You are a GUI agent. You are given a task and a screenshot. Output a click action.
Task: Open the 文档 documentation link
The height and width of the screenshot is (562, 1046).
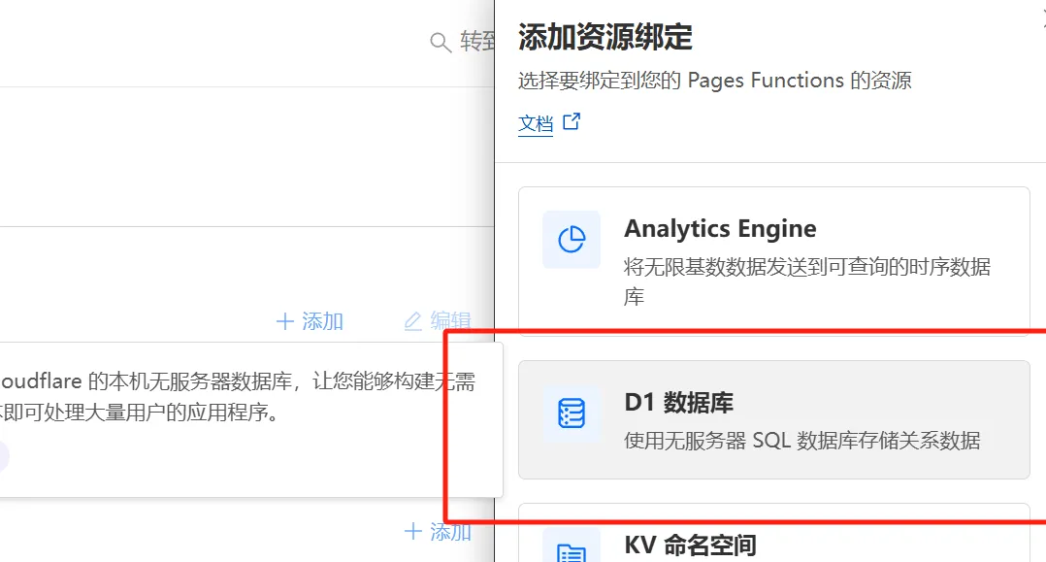pyautogui.click(x=536, y=123)
